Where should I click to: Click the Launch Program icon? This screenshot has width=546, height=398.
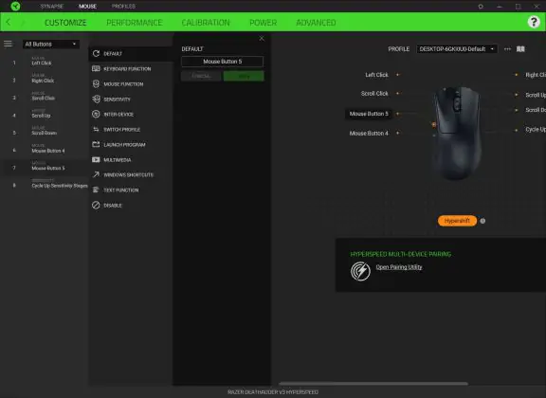click(96, 144)
